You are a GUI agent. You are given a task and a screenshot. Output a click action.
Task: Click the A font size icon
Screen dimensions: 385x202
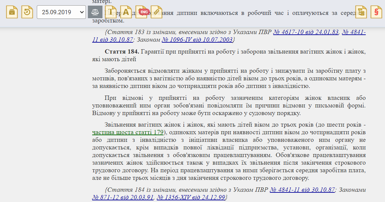pos(126,12)
